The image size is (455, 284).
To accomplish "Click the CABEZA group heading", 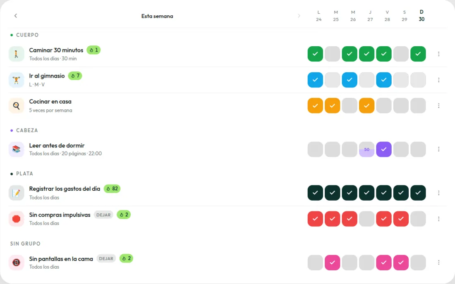I will click(27, 130).
